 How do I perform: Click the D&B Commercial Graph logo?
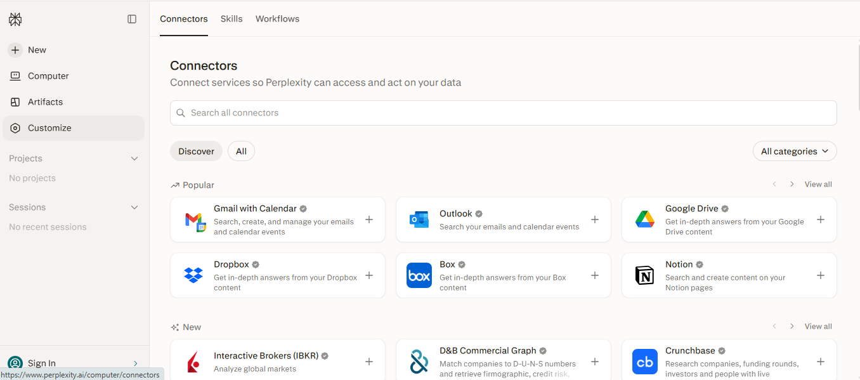click(419, 362)
